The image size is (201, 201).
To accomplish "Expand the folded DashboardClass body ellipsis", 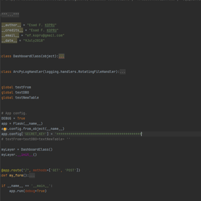I will click(62, 56).
